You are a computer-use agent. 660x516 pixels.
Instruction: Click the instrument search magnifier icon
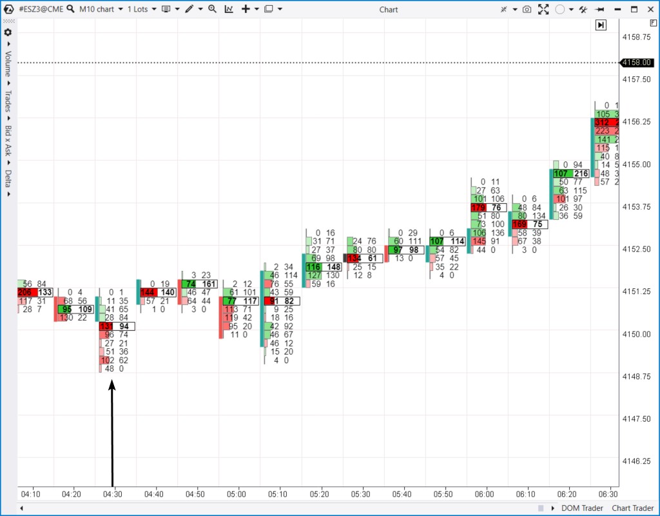click(71, 10)
